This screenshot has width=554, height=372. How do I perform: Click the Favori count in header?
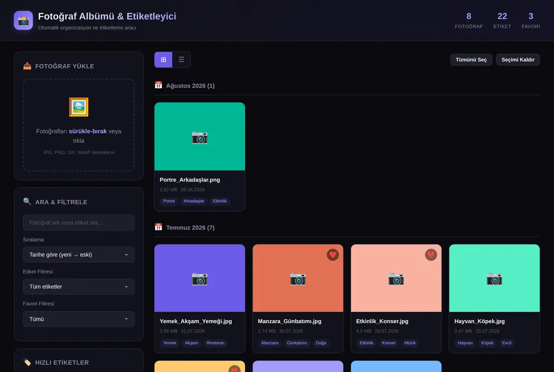tap(531, 20)
